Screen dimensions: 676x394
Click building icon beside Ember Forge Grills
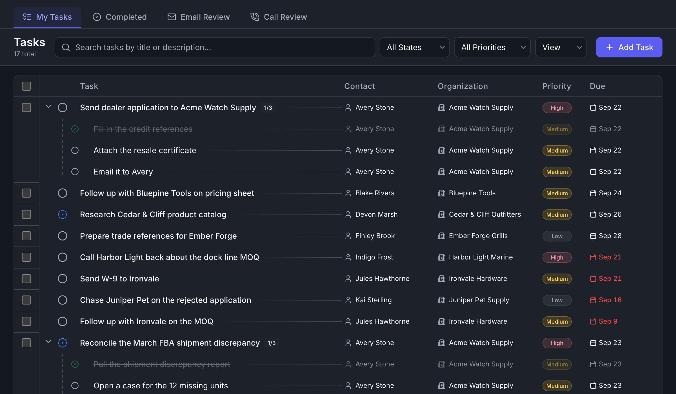(442, 236)
